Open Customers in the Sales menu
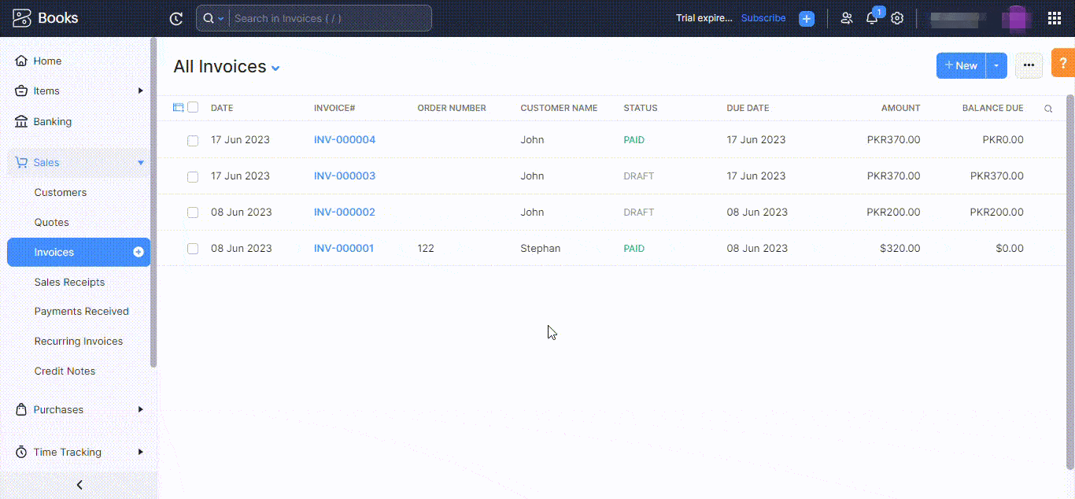 61,192
